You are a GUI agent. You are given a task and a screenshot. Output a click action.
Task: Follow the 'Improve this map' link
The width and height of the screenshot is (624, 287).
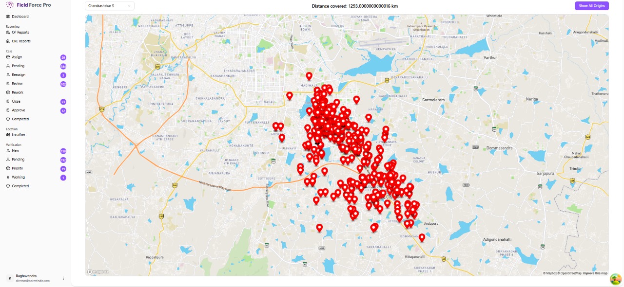point(595,273)
